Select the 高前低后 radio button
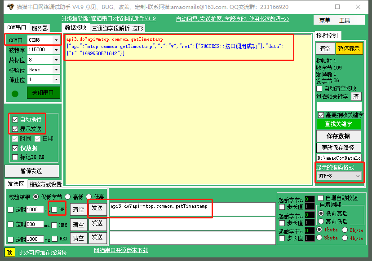The height and width of the screenshot is (261, 372). (321, 222)
